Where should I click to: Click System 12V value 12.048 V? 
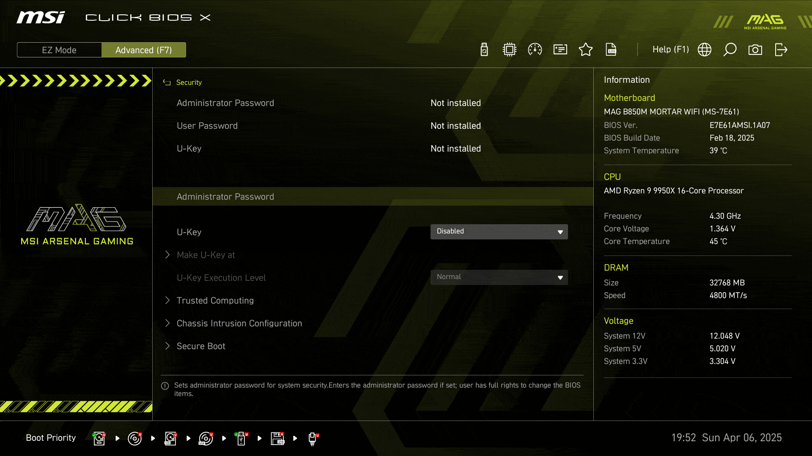click(x=724, y=336)
